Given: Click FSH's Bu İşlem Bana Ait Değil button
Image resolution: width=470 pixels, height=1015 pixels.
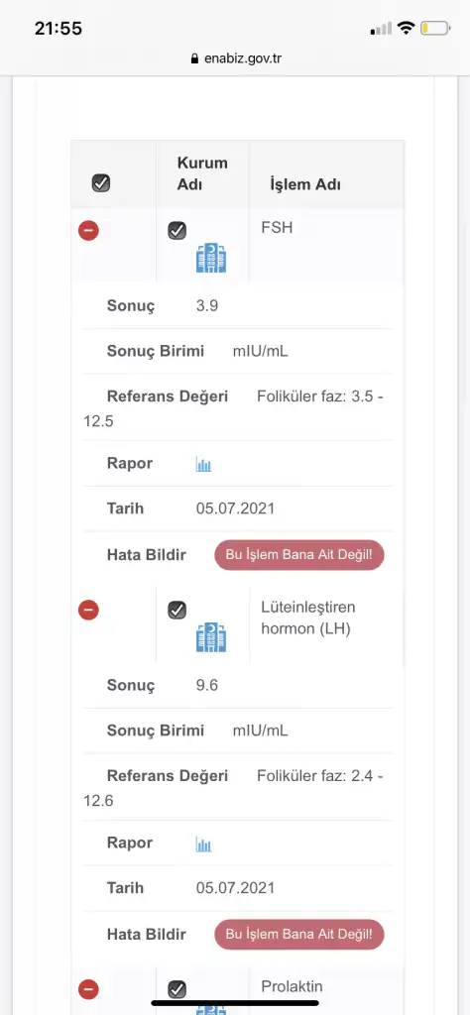Looking at the screenshot, I should tap(299, 555).
